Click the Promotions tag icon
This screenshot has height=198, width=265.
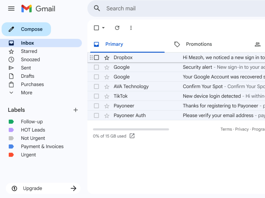tap(177, 44)
